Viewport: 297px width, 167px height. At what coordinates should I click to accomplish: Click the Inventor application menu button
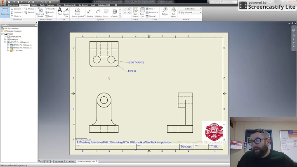(x=3, y=2)
